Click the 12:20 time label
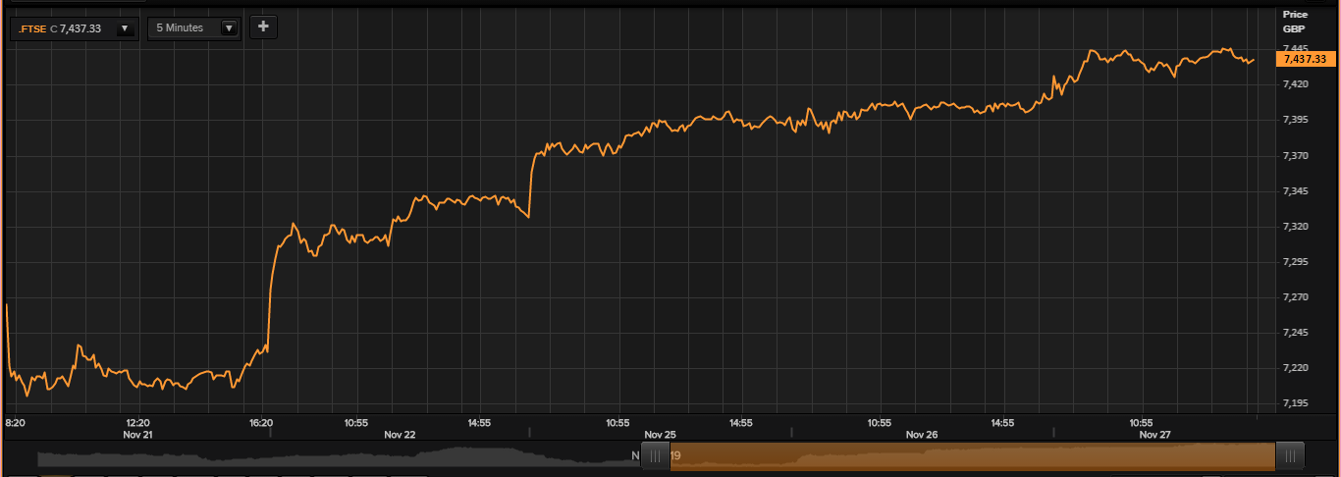 (137, 423)
